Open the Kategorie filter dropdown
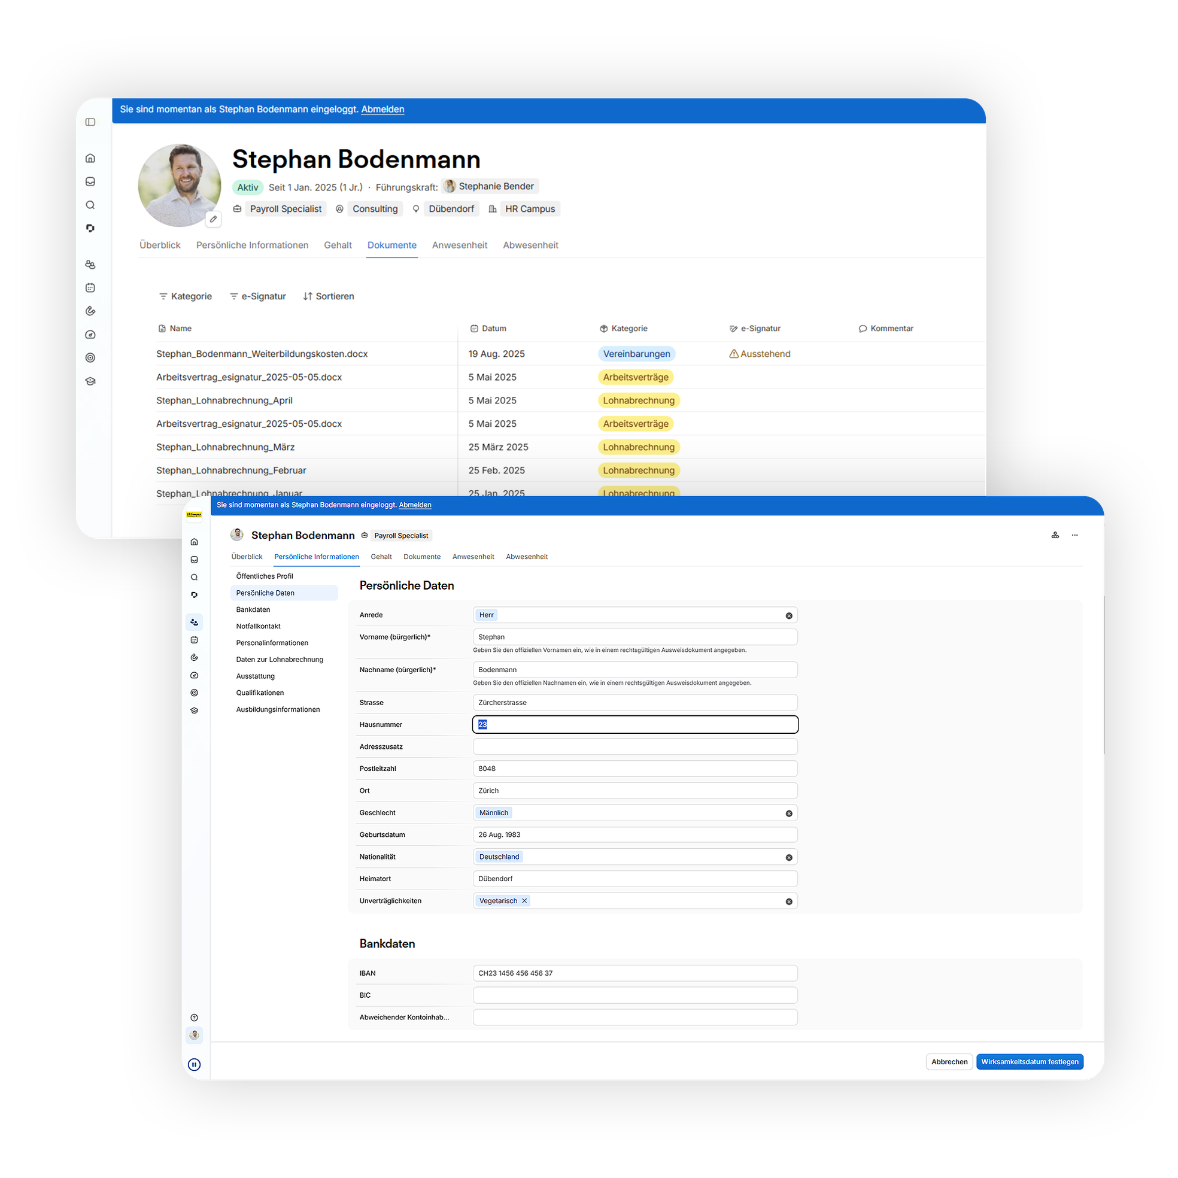Image resolution: width=1178 pixels, height=1178 pixels. pyautogui.click(x=186, y=296)
